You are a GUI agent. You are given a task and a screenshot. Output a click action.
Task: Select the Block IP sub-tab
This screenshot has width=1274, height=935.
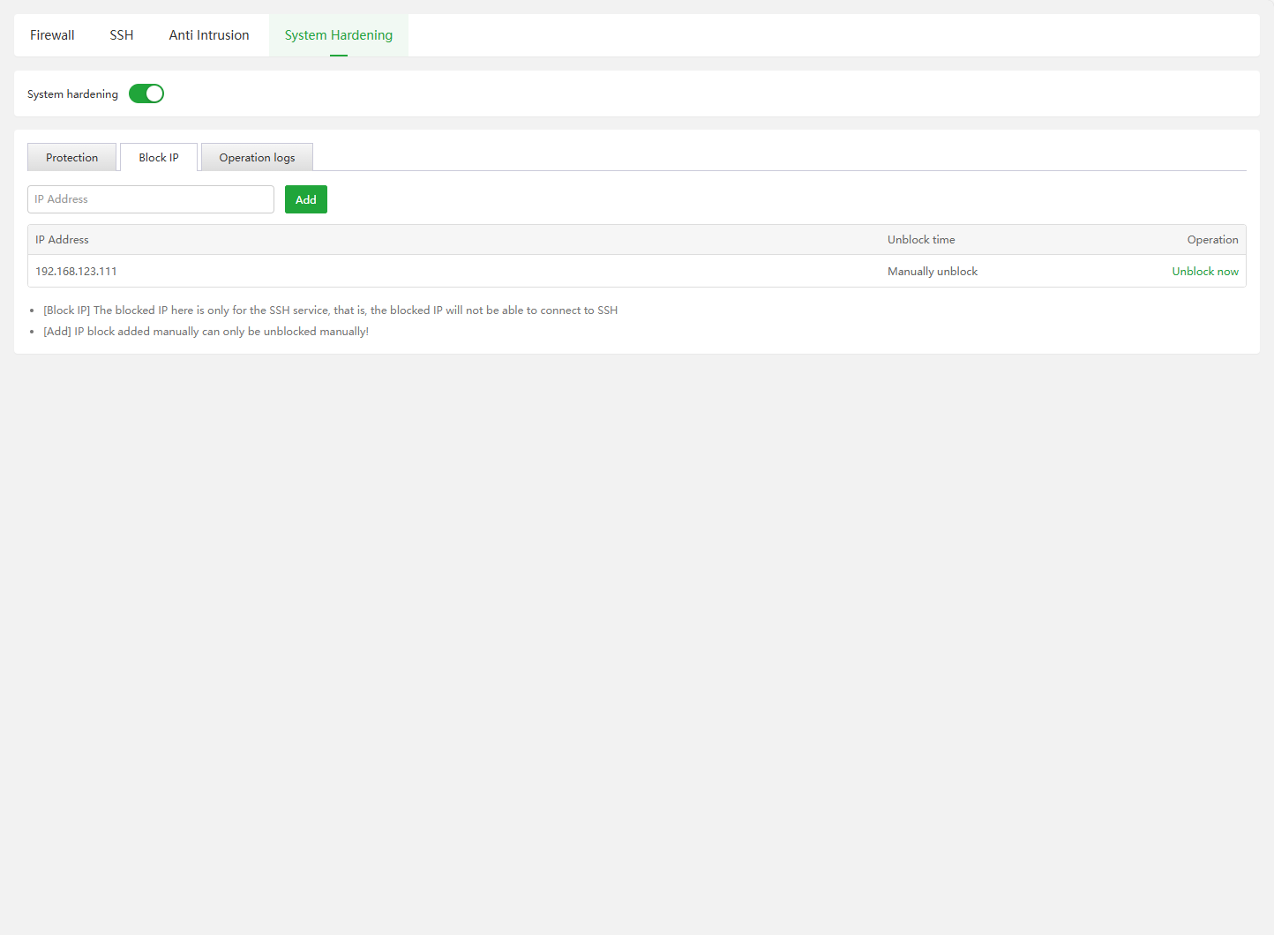(x=159, y=157)
